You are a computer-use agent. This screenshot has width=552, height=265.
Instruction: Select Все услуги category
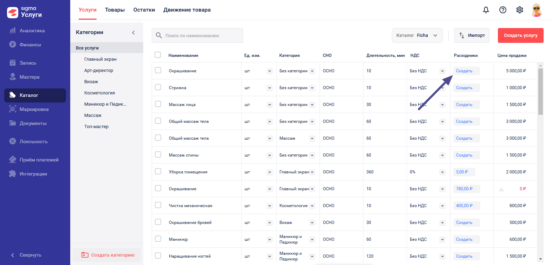click(107, 48)
